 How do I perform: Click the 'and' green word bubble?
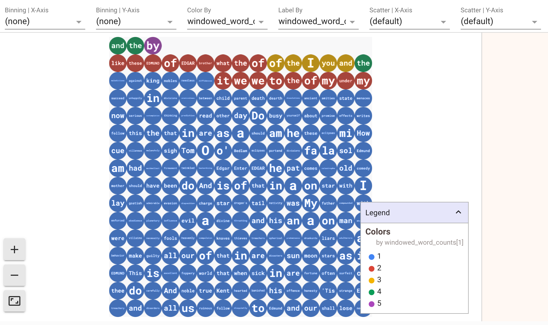tap(117, 45)
